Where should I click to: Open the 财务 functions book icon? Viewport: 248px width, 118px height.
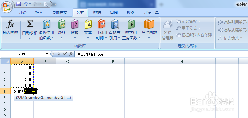[61, 24]
